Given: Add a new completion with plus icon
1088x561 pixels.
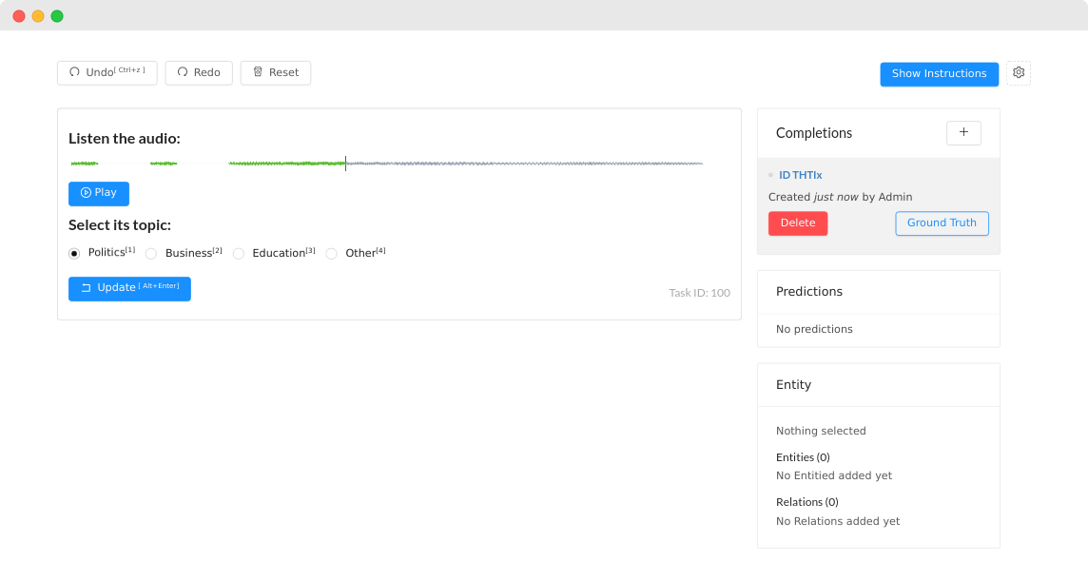Looking at the screenshot, I should coord(963,133).
